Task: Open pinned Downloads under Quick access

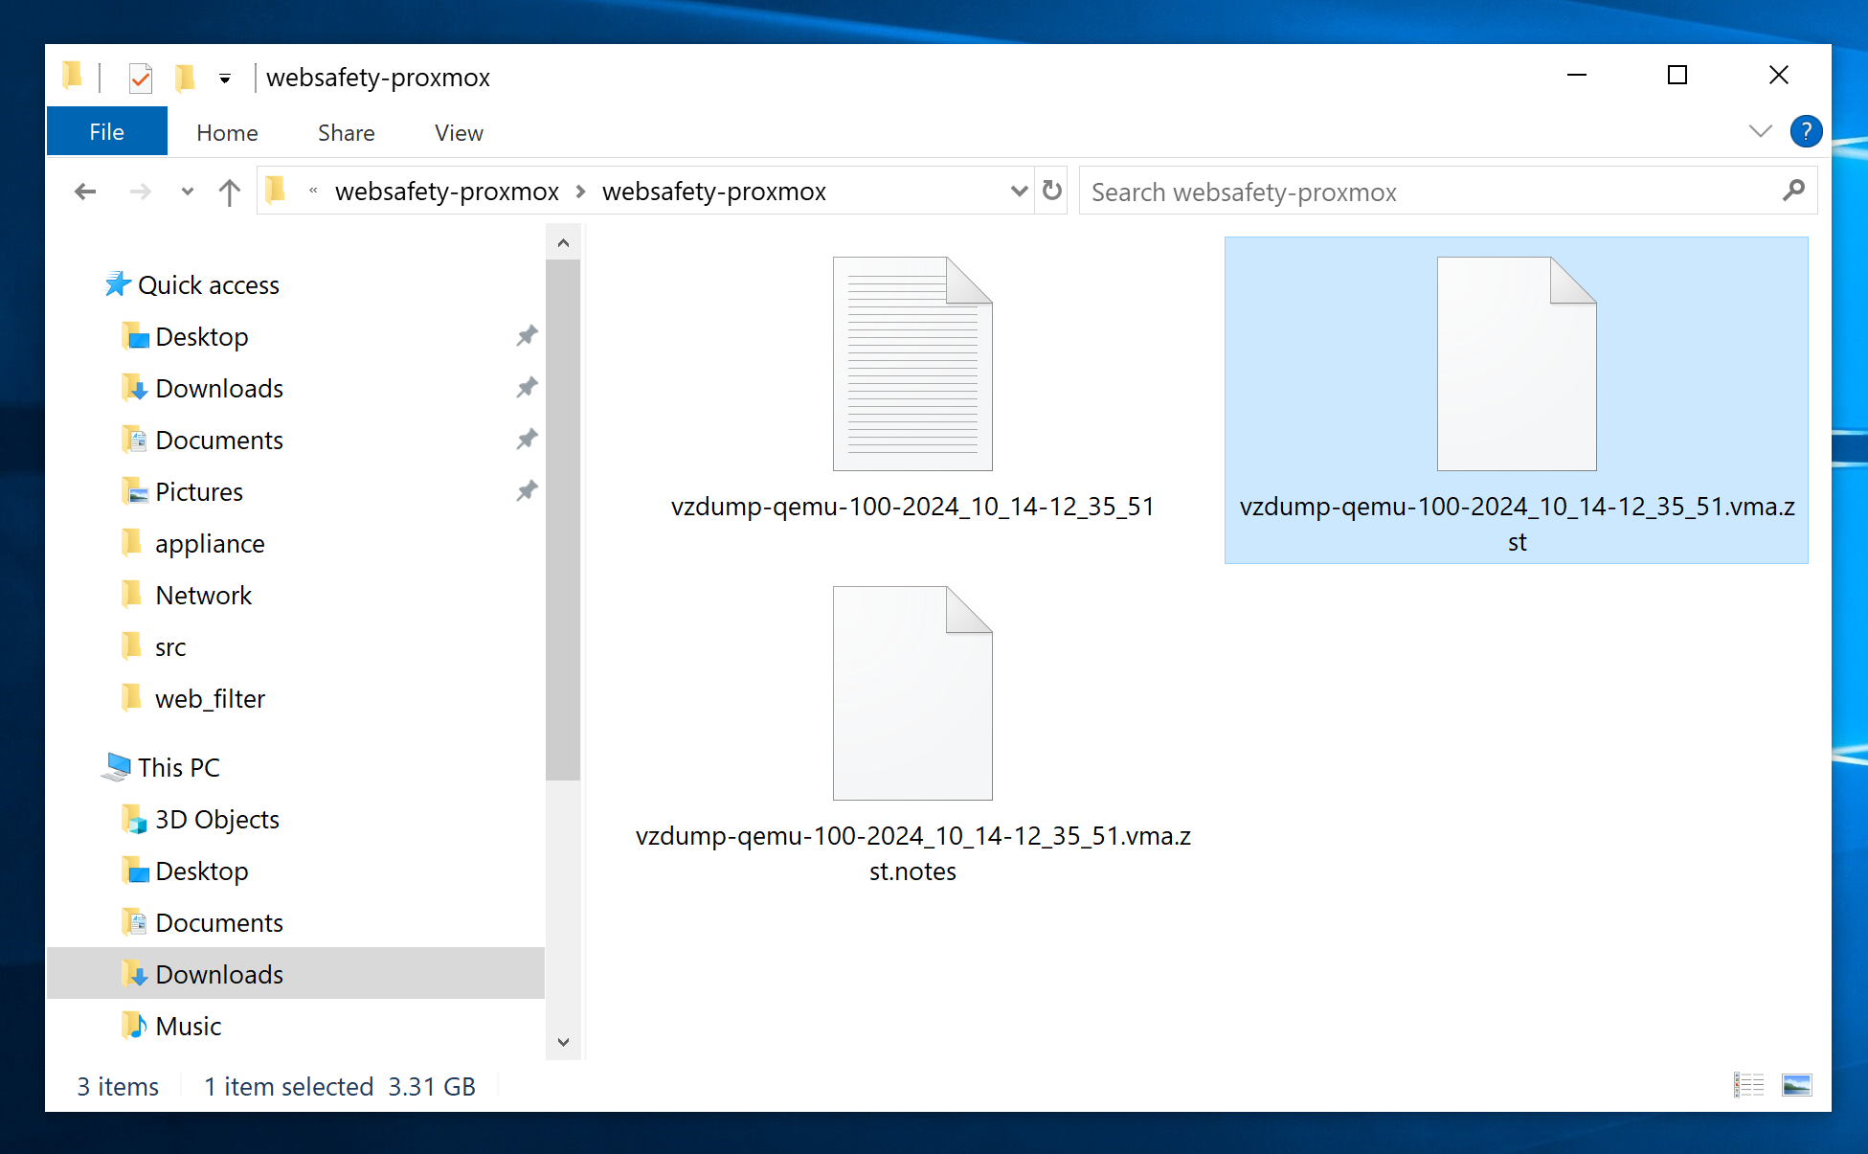Action: (x=219, y=389)
